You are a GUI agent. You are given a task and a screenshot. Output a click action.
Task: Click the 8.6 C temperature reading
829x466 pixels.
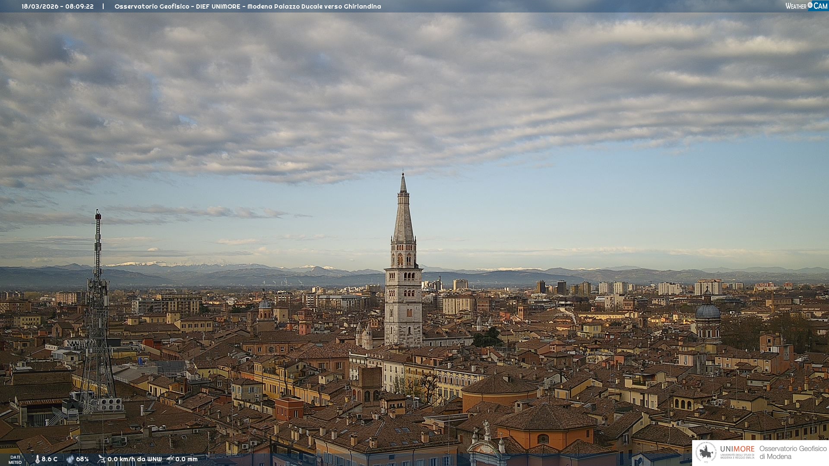[x=49, y=459]
